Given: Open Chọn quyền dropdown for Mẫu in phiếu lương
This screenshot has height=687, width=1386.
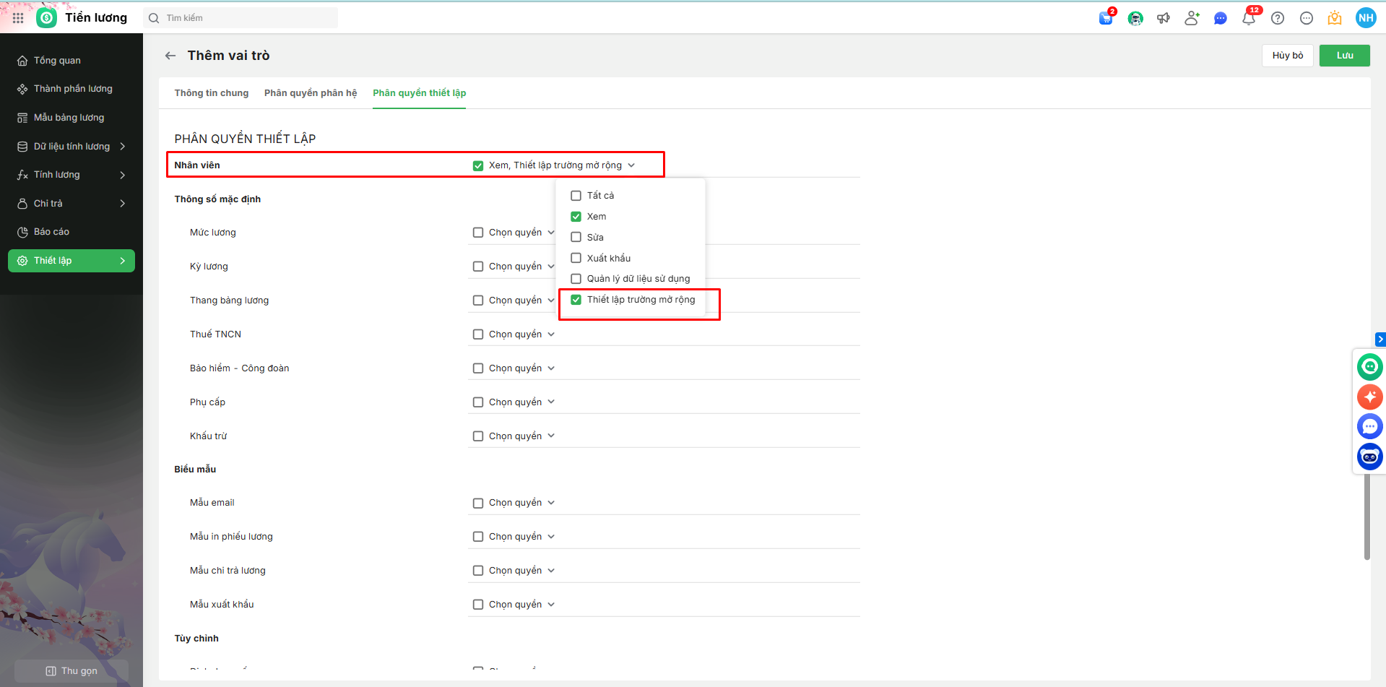Looking at the screenshot, I should pyautogui.click(x=521, y=537).
